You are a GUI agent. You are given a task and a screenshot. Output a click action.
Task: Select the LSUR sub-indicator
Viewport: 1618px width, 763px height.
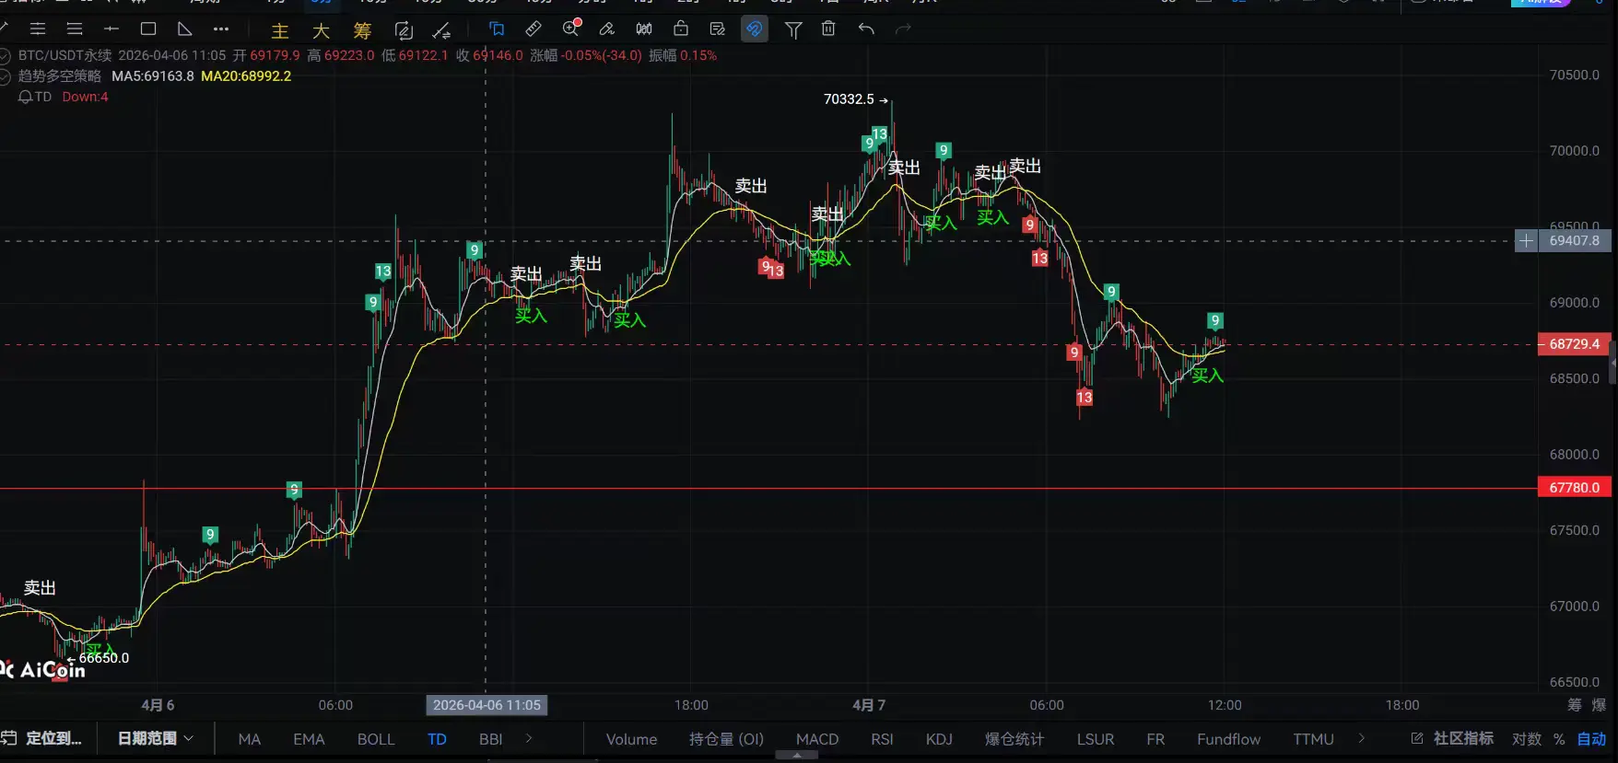tap(1096, 739)
